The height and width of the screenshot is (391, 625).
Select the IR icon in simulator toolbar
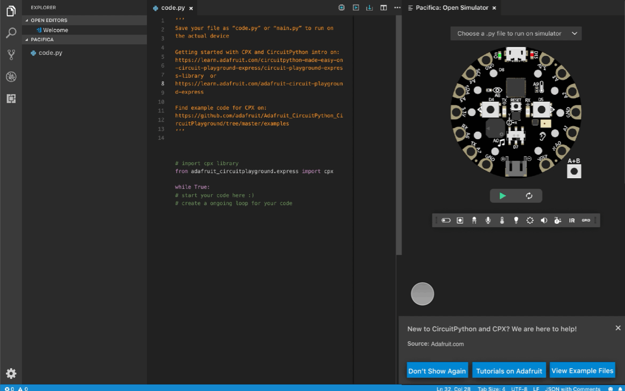(x=572, y=220)
